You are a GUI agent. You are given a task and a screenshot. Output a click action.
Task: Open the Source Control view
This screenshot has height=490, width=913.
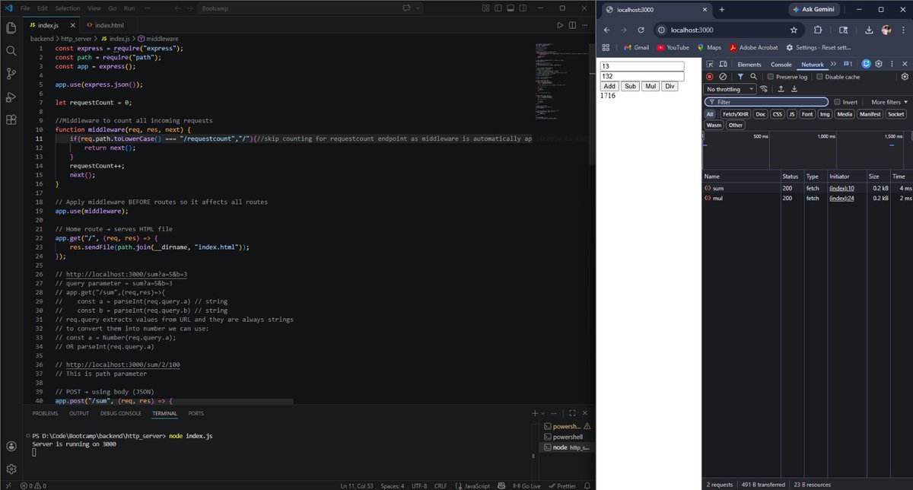point(11,74)
